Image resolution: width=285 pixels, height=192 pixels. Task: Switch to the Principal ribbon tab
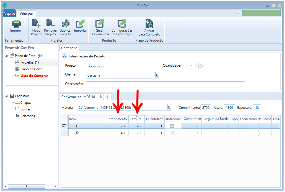point(26,14)
